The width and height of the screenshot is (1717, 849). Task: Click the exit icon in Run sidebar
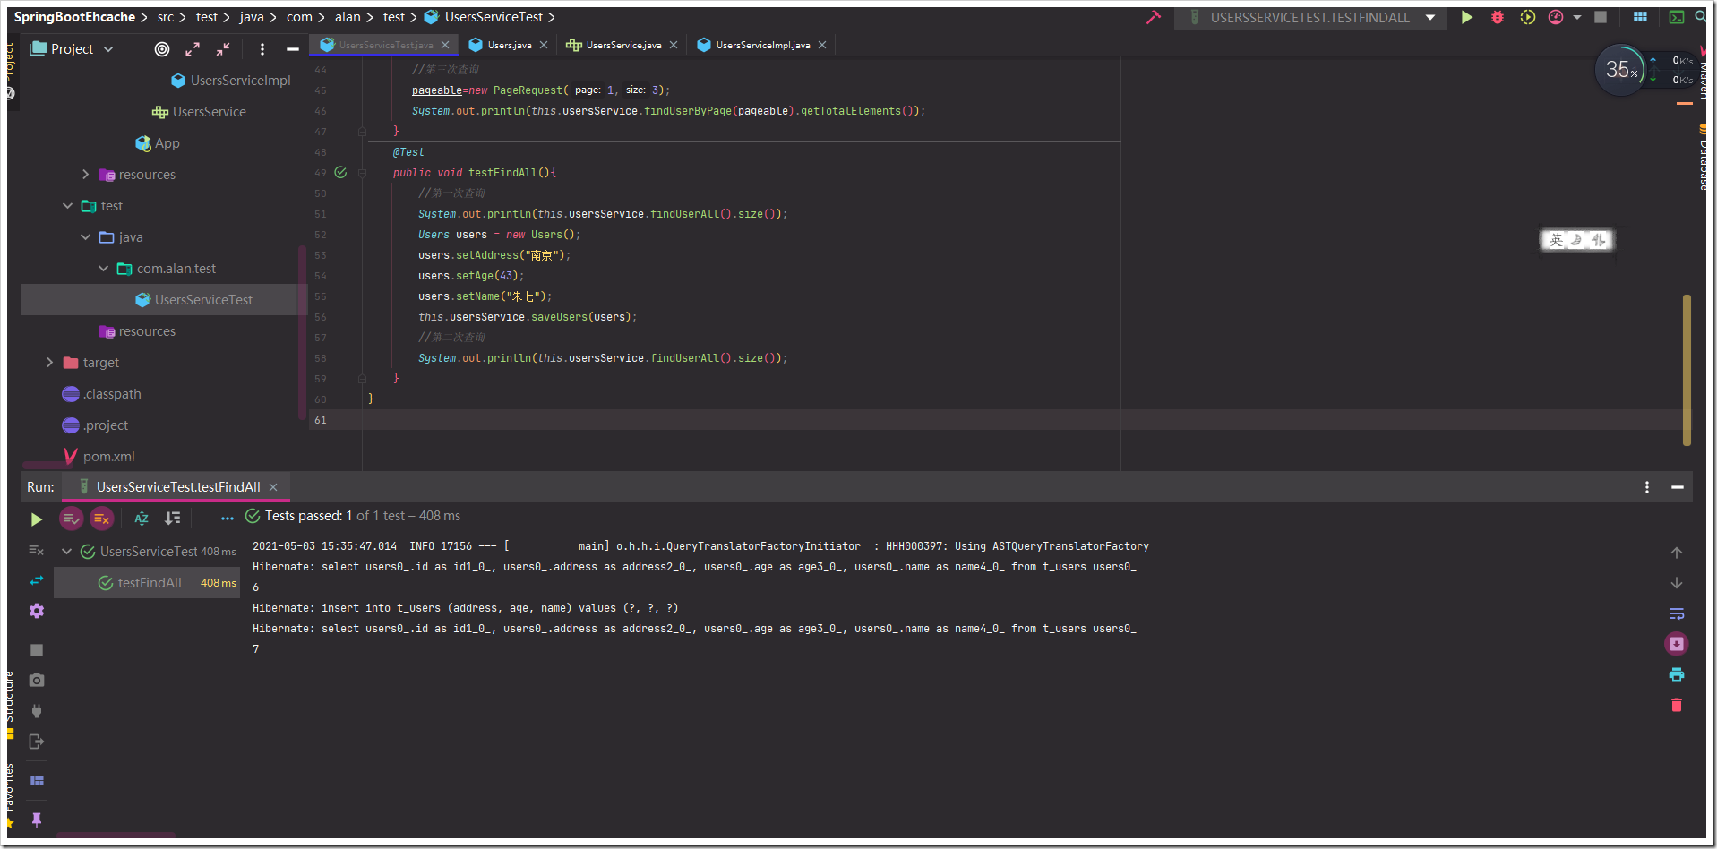click(x=36, y=742)
